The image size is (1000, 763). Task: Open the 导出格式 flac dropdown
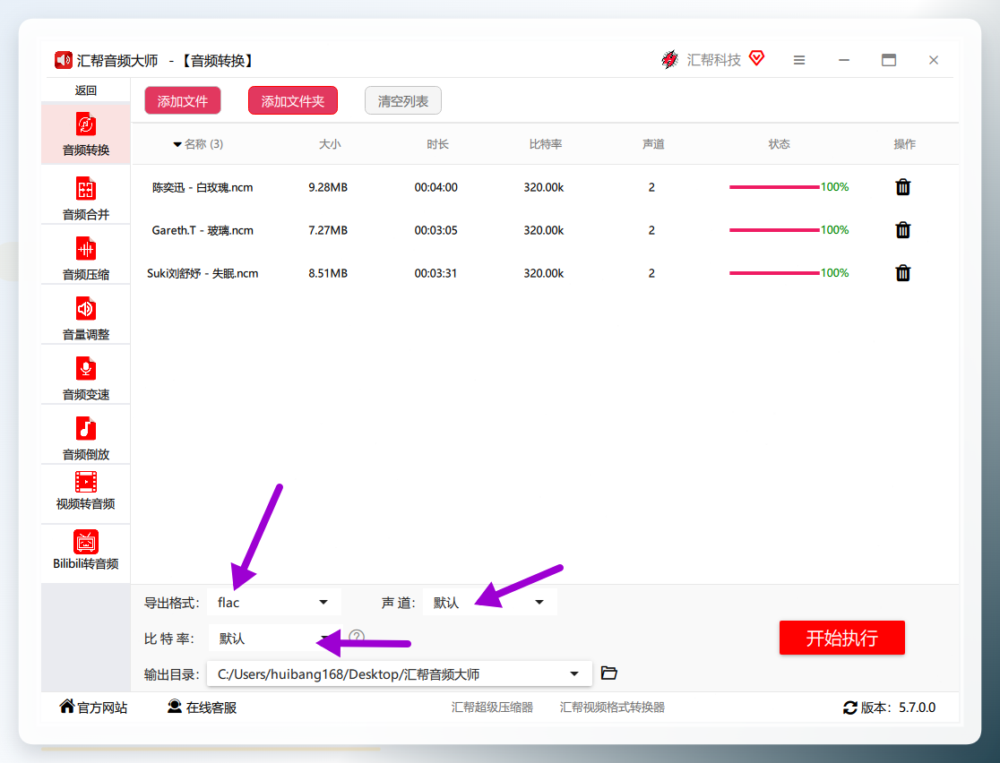click(x=274, y=603)
